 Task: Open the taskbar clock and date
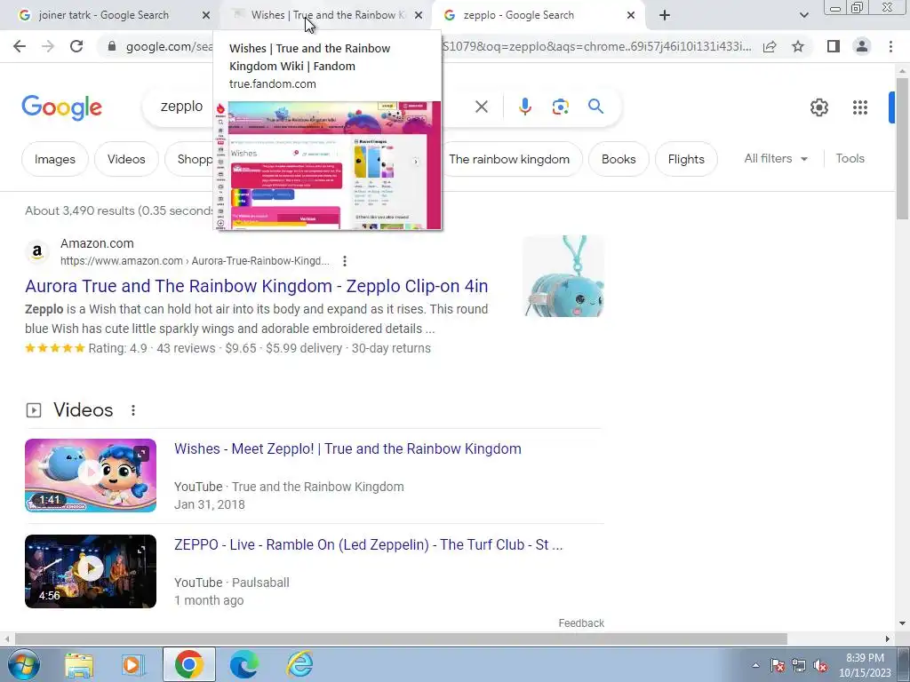(x=865, y=665)
